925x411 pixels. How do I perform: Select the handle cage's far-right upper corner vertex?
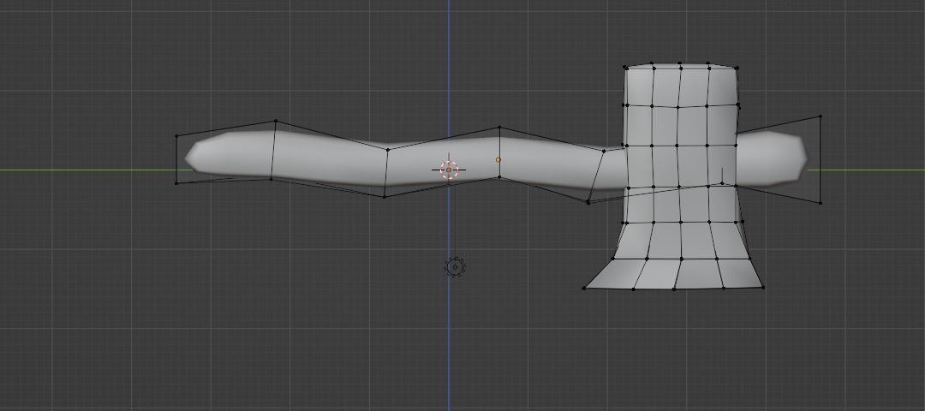(x=821, y=116)
